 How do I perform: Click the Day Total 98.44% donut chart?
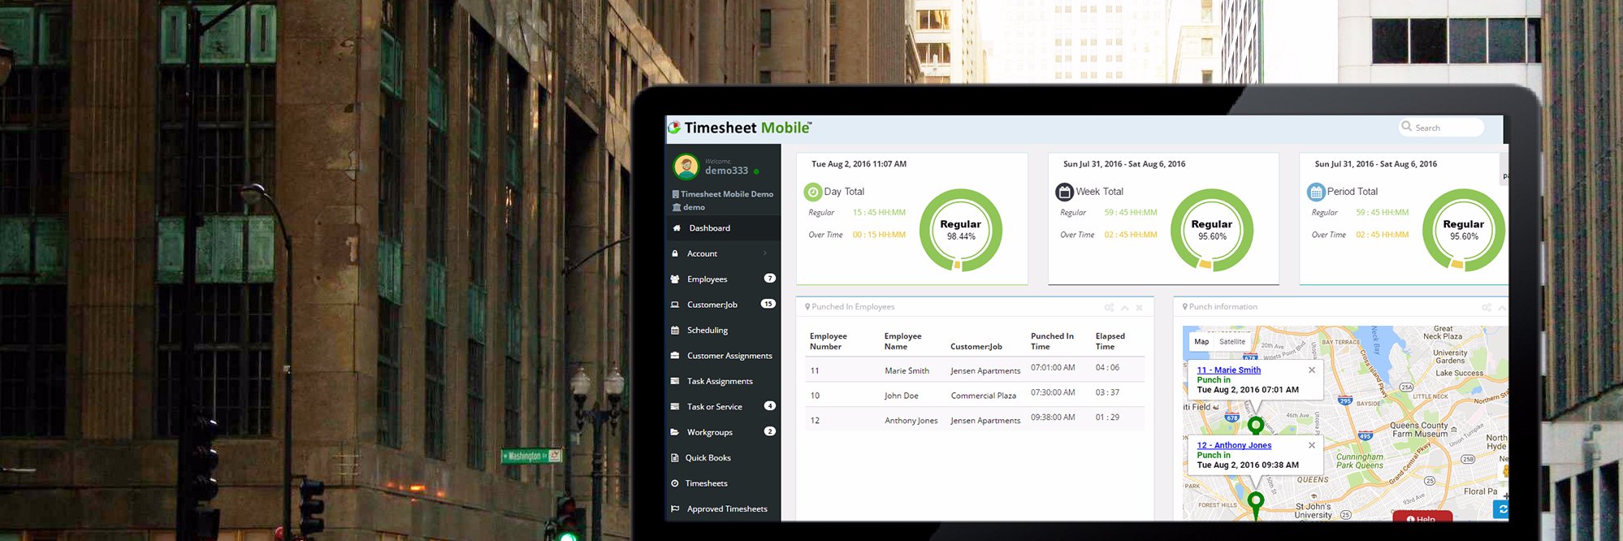click(960, 231)
